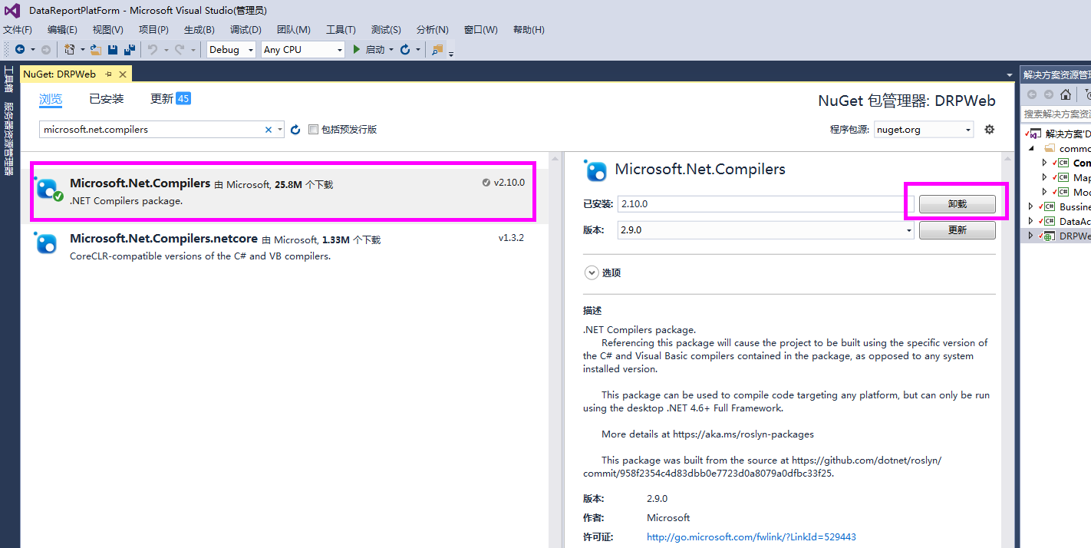
Task: Open the View menu
Action: click(107, 29)
